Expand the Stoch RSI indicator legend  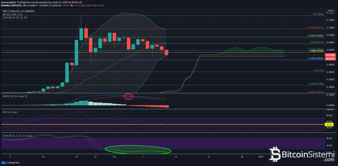[17, 136]
